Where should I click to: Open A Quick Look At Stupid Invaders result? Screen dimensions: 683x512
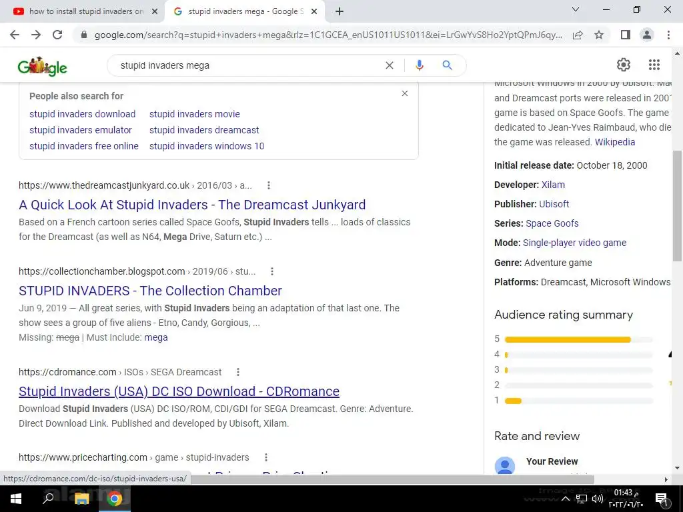pyautogui.click(x=192, y=205)
